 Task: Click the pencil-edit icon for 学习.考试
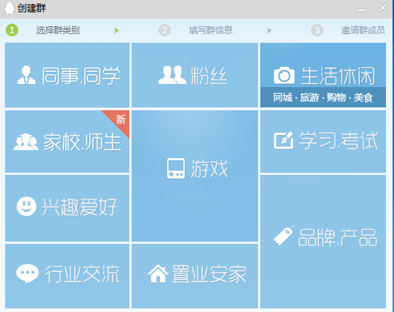pyautogui.click(x=284, y=140)
